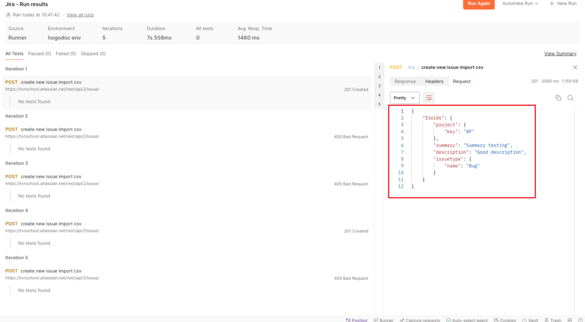This screenshot has width=585, height=322.
Task: Click the 7s 558ms duration value
Action: tap(159, 38)
